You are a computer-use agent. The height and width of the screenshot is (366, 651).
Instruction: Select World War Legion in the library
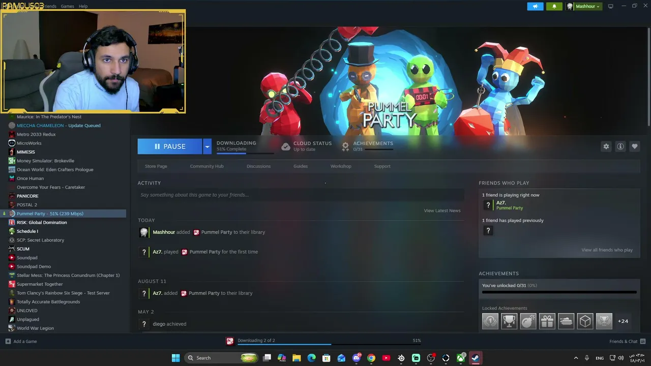click(35, 328)
